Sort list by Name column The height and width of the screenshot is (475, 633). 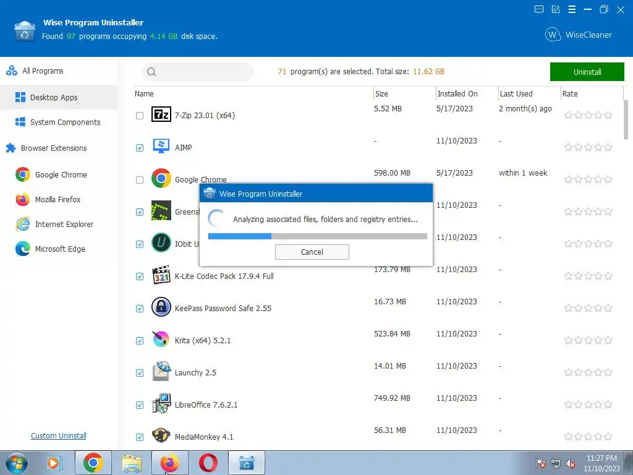pos(253,94)
